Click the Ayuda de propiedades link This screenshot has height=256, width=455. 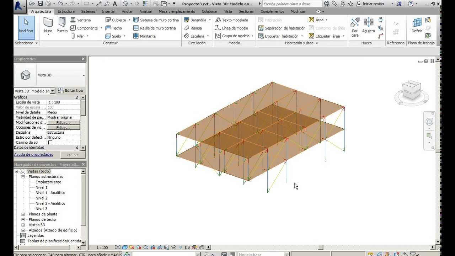(x=34, y=155)
